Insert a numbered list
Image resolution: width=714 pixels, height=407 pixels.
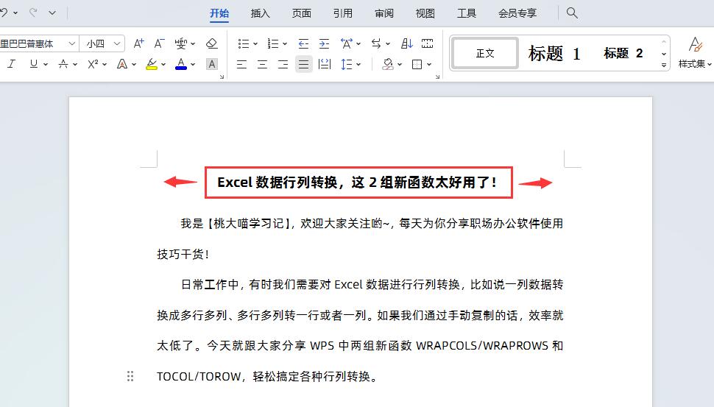point(273,43)
